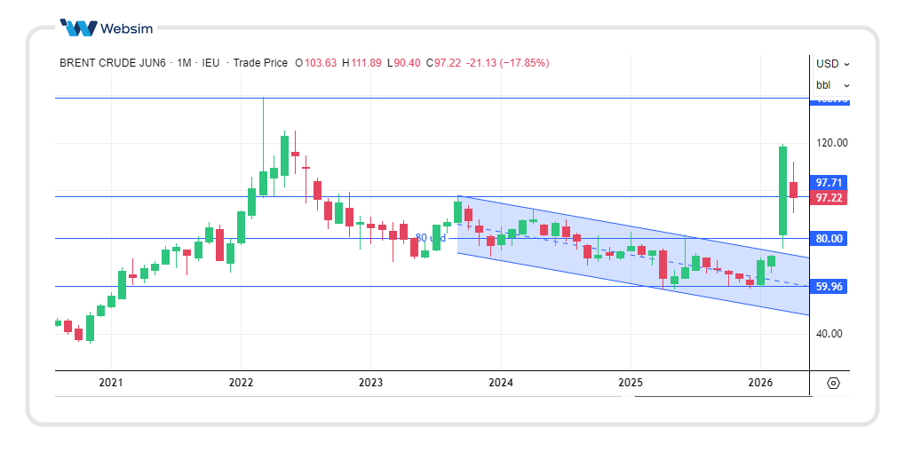
Task: Click the IEU exchange label
Action: 211,63
